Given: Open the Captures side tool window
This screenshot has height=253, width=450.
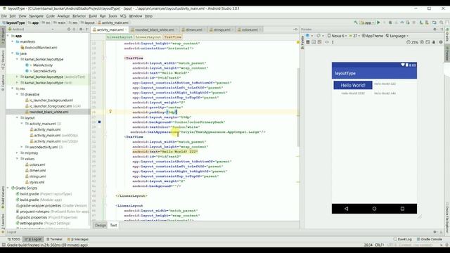Looking at the screenshot, I should click(x=3, y=83).
